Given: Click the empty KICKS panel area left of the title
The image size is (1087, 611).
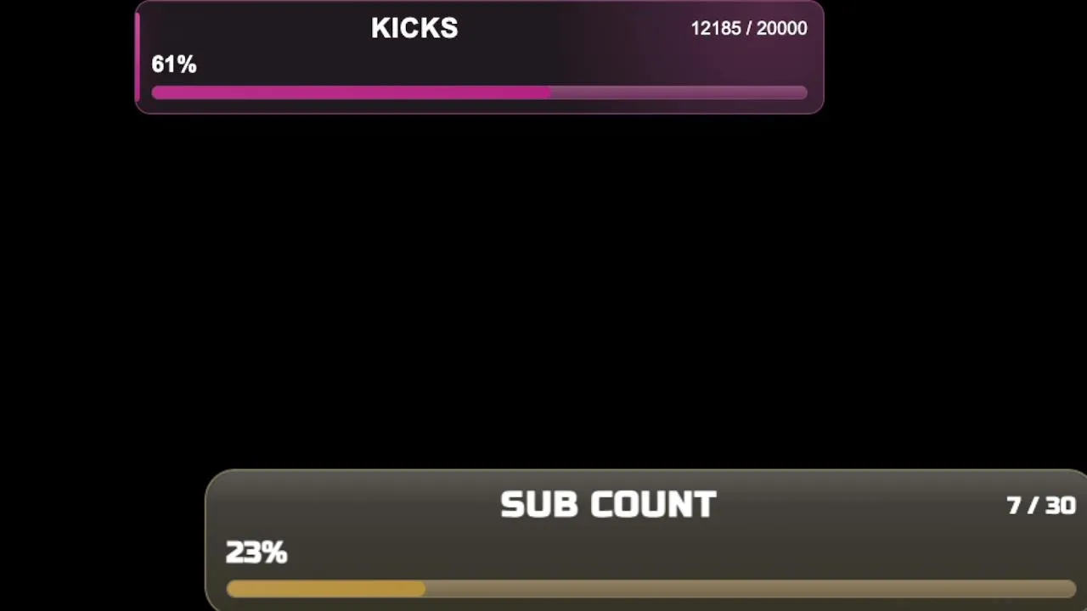Looking at the screenshot, I should click(x=255, y=30).
